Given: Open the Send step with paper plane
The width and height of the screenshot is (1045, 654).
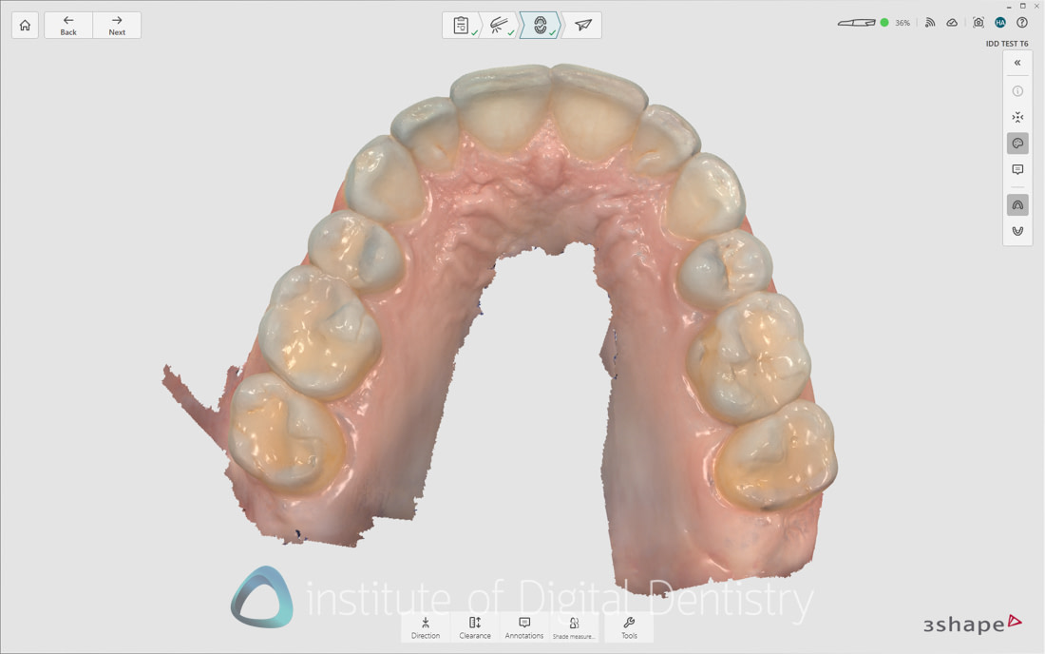Looking at the screenshot, I should tap(580, 26).
